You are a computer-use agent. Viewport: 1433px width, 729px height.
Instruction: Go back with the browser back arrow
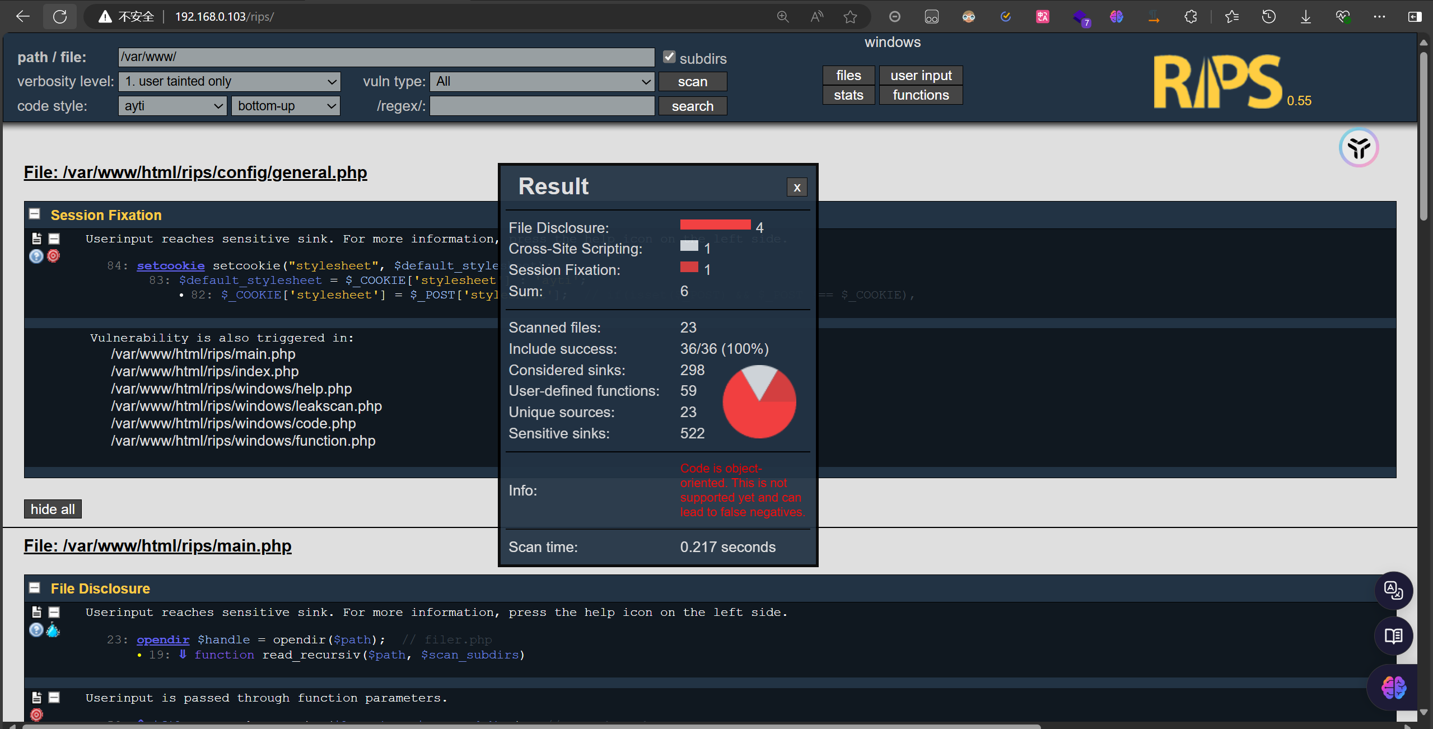tap(22, 17)
